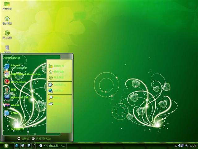Click the Administrator user name
The height and width of the screenshot is (149, 198).
click(12, 58)
